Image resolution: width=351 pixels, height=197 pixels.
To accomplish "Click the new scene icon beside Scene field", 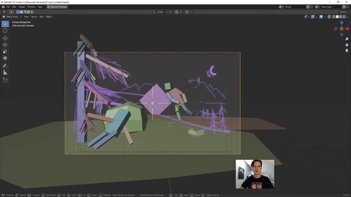I will click(x=308, y=7).
